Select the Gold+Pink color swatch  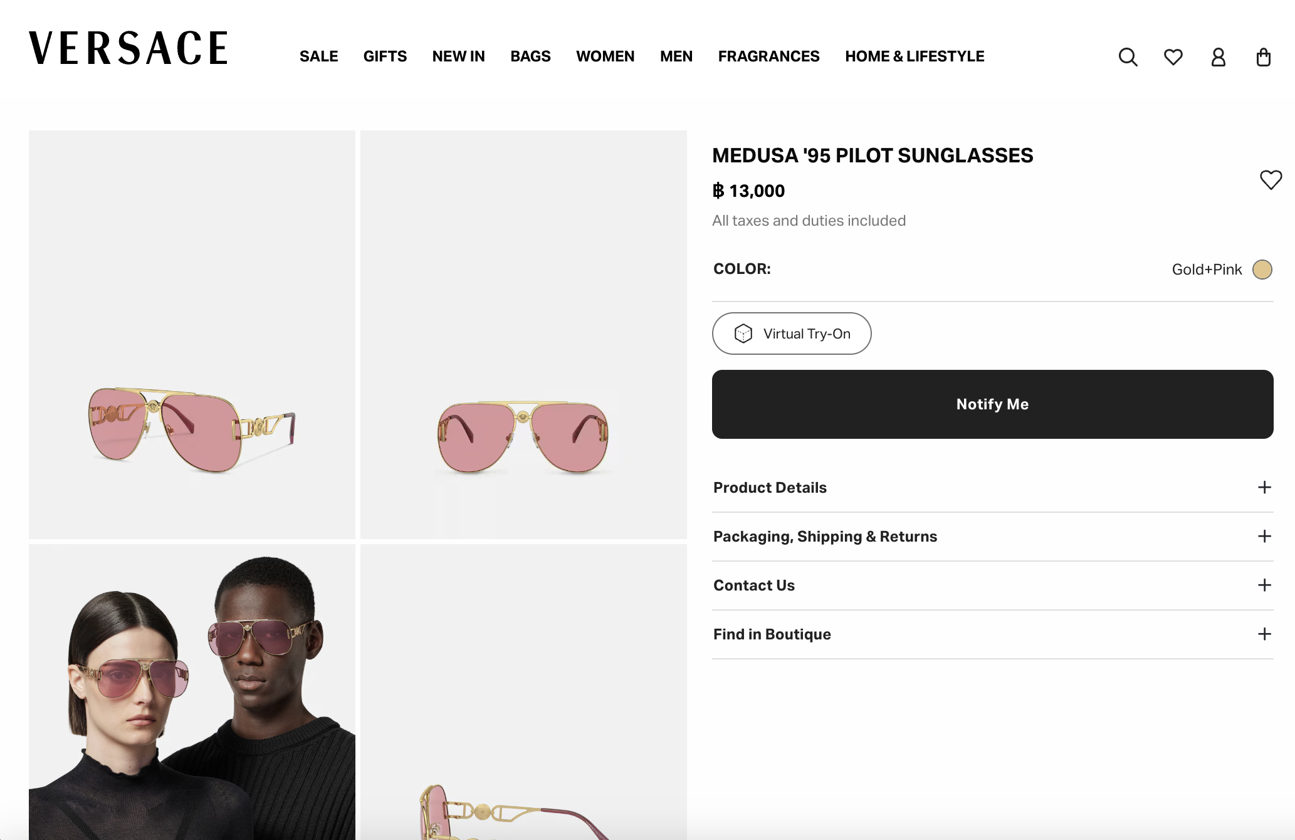[x=1262, y=270]
